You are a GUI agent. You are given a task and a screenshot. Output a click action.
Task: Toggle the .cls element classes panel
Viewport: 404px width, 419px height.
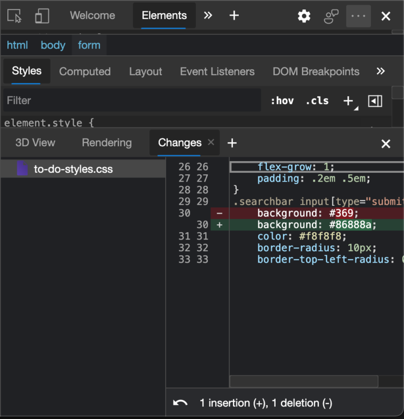tap(317, 101)
